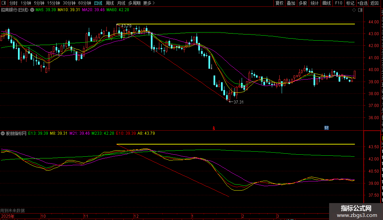Open the dropdown arrow next to 招商银行(日线)

tap(32, 10)
